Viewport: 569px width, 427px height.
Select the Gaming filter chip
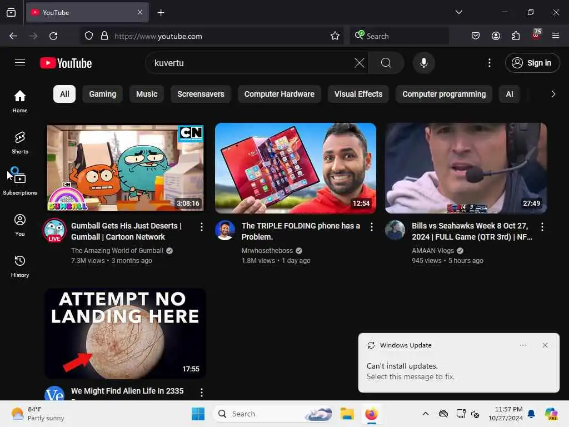click(103, 94)
